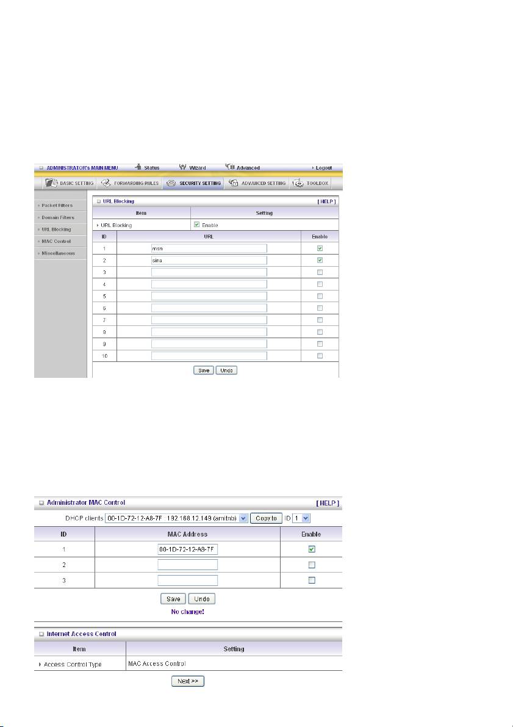Go to Domain Filters in the sidebar
Screen dimensions: 513x727
coord(57,217)
